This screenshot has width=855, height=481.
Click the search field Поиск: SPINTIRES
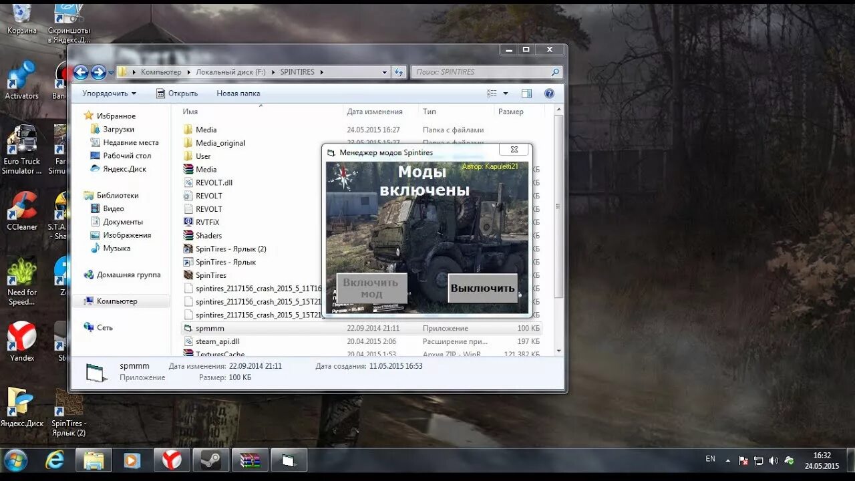coord(486,72)
